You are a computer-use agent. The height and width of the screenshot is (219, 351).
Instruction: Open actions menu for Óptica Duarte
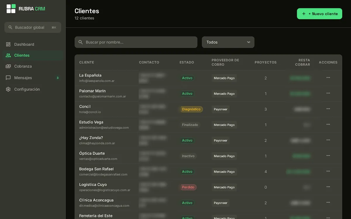(x=328, y=156)
